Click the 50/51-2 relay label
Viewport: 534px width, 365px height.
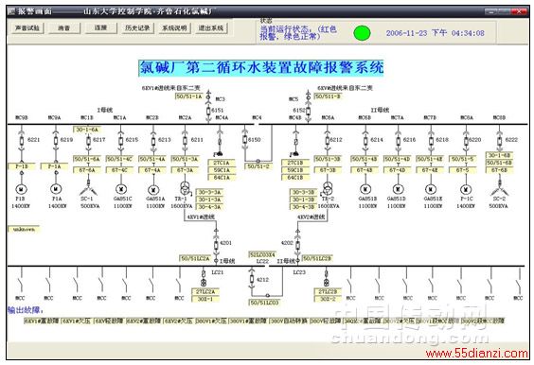click(x=258, y=166)
